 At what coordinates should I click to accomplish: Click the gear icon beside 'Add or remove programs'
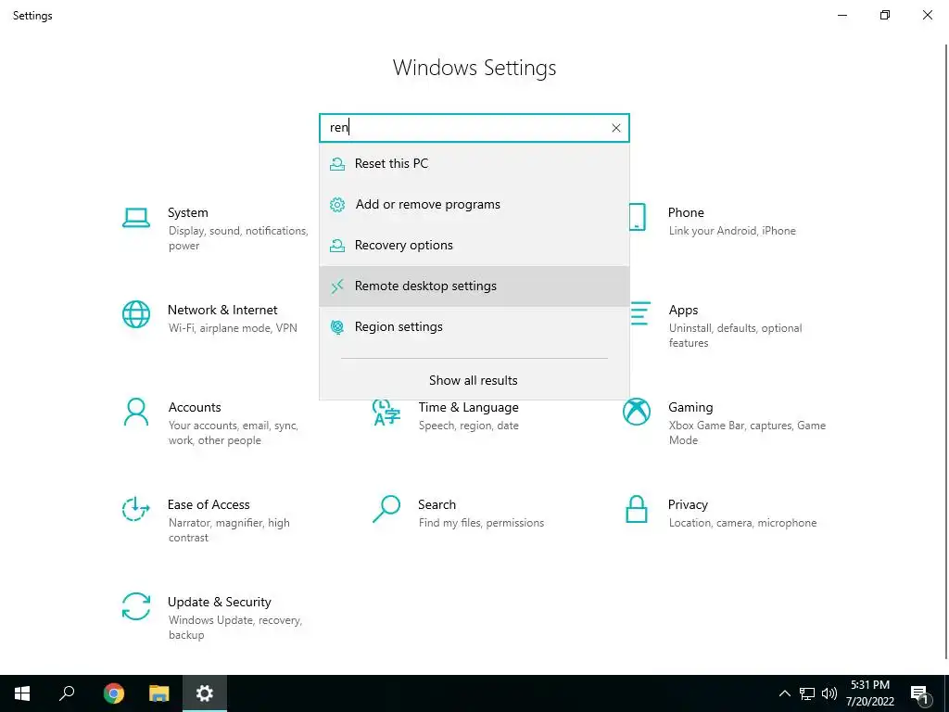337,205
